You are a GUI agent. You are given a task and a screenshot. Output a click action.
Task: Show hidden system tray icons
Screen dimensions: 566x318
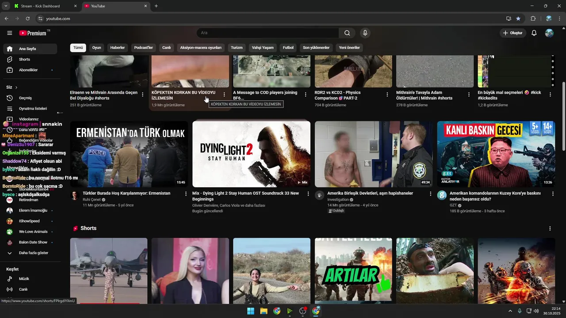pyautogui.click(x=510, y=311)
